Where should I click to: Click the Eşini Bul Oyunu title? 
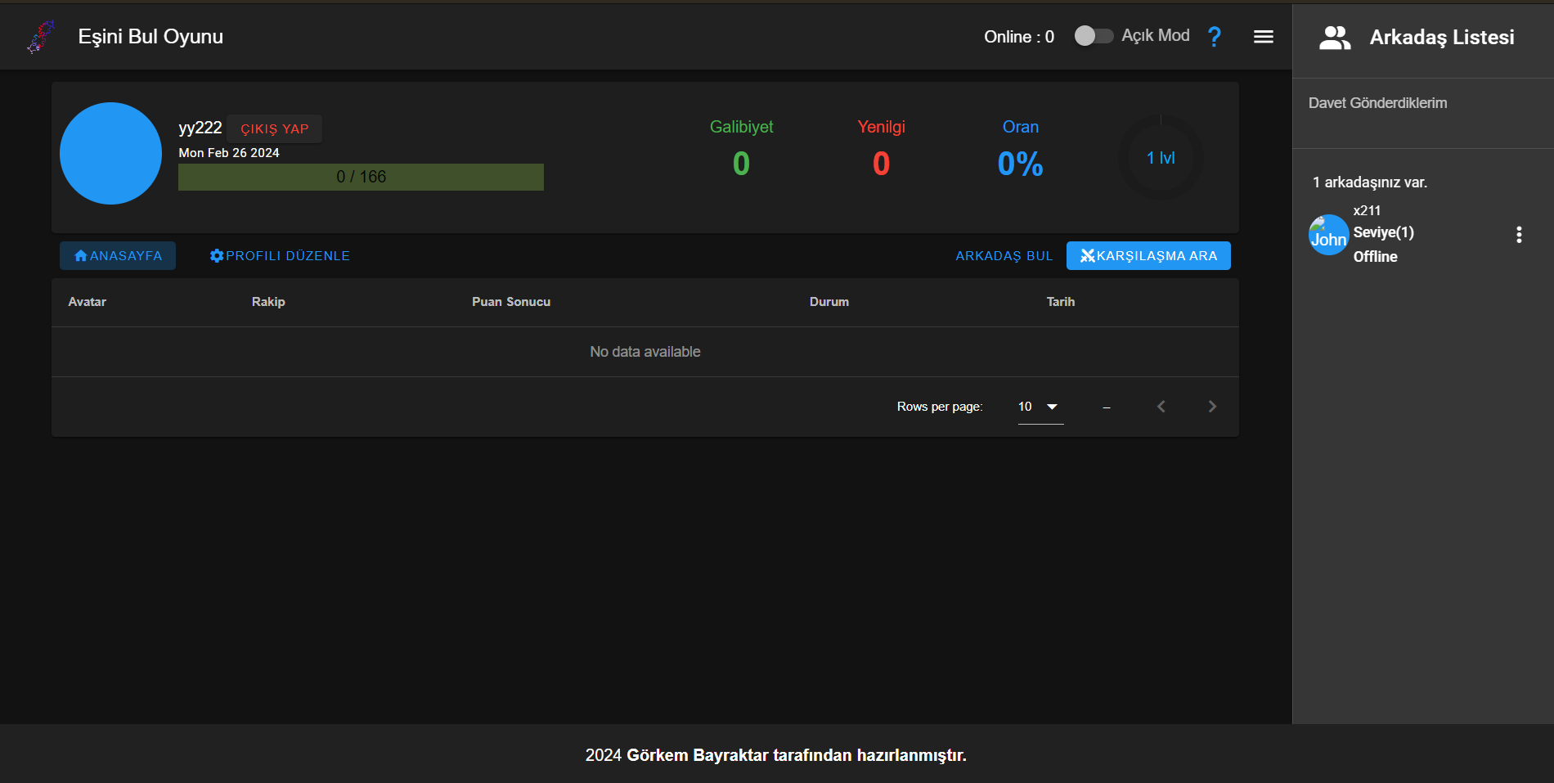[150, 37]
